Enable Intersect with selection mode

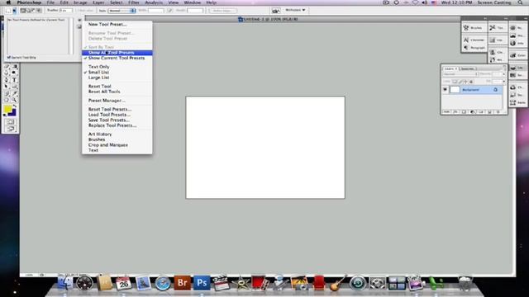click(39, 11)
